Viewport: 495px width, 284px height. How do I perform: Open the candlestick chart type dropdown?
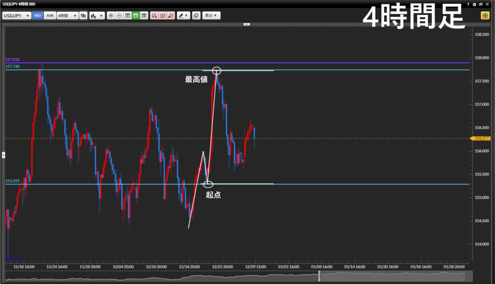coord(97,15)
